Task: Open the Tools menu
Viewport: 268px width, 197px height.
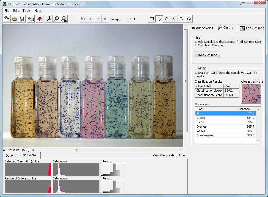Action: [26, 11]
